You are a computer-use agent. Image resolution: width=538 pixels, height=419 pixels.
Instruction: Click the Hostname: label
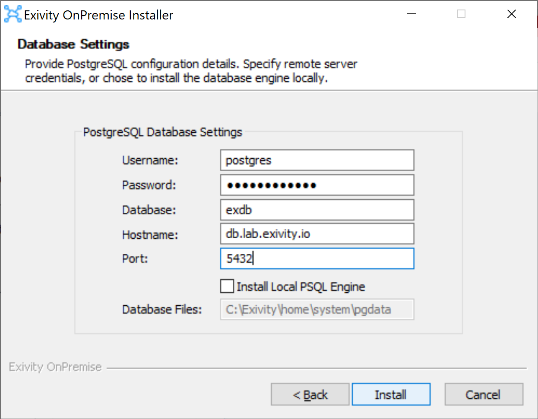click(x=150, y=235)
